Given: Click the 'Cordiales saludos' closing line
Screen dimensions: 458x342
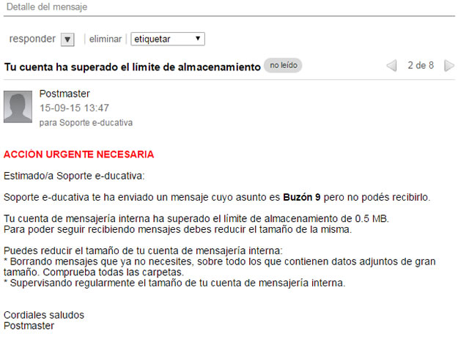Looking at the screenshot, I should pos(44,315).
